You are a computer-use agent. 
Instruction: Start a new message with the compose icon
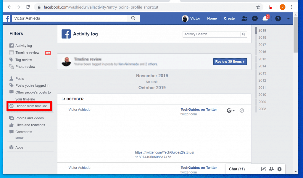point(263,169)
